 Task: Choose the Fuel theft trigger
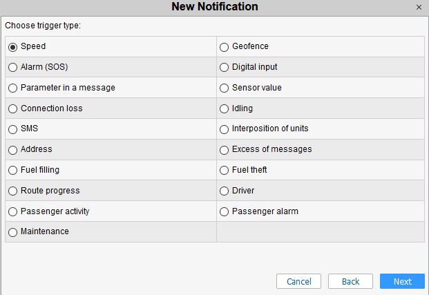pyautogui.click(x=225, y=171)
